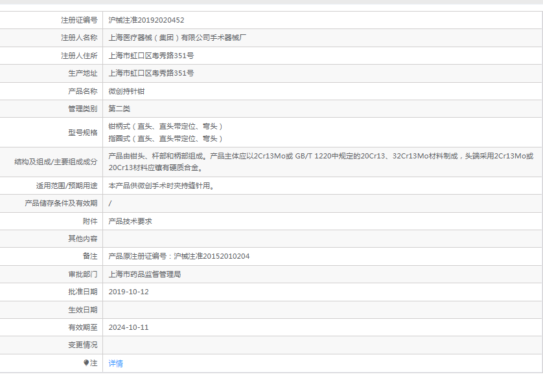Click the 生产地址 address value

[151, 73]
